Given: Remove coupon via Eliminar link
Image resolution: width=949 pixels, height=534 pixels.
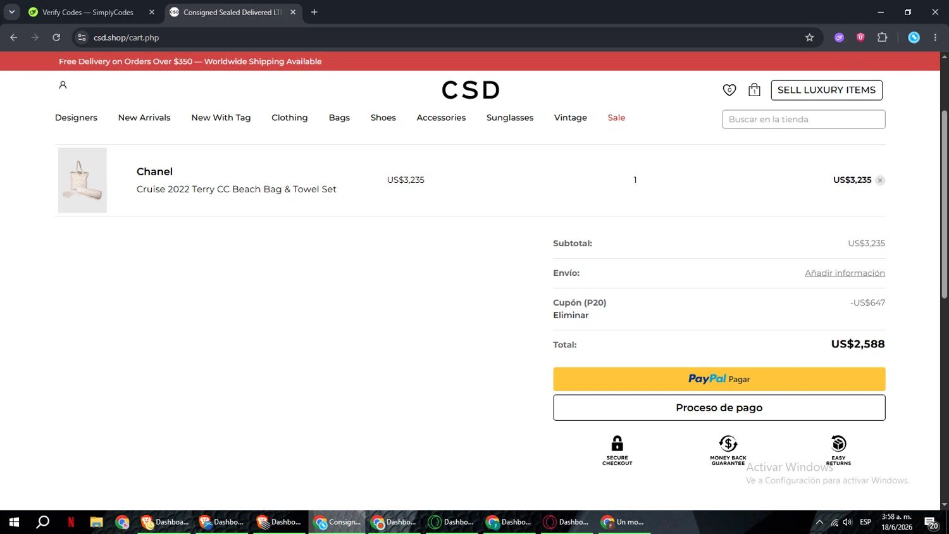Looking at the screenshot, I should tap(571, 315).
